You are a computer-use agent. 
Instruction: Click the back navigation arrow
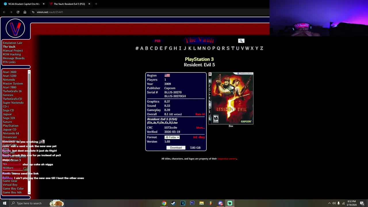[4, 12]
